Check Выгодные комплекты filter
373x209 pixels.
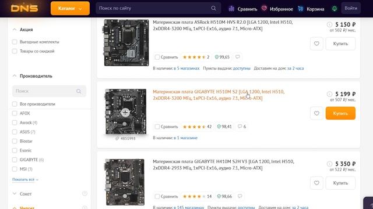[15, 42]
